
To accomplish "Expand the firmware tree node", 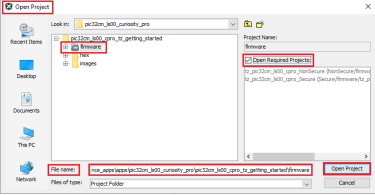I will click(65, 47).
